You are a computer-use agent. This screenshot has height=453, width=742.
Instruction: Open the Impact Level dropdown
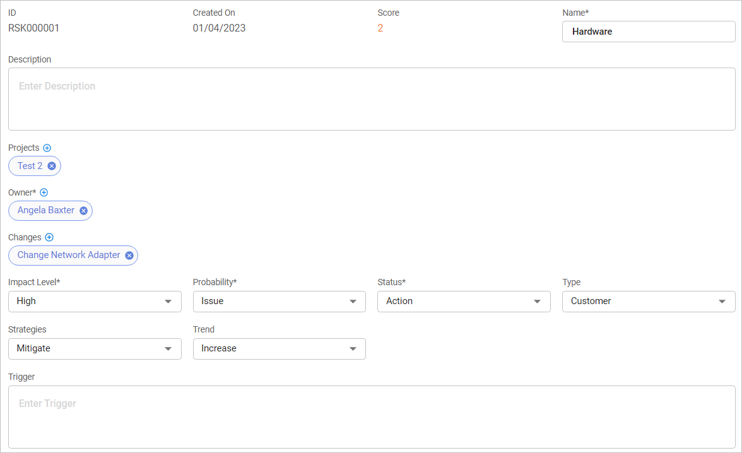[95, 302]
